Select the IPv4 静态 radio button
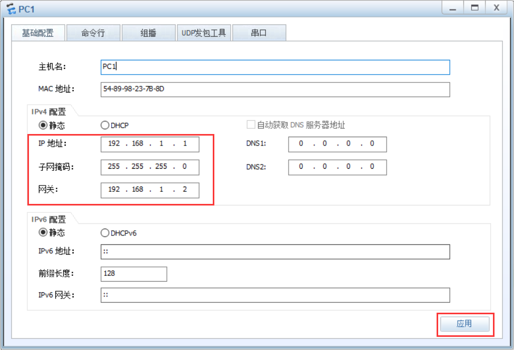Image resolution: width=514 pixels, height=350 pixels. (43, 125)
